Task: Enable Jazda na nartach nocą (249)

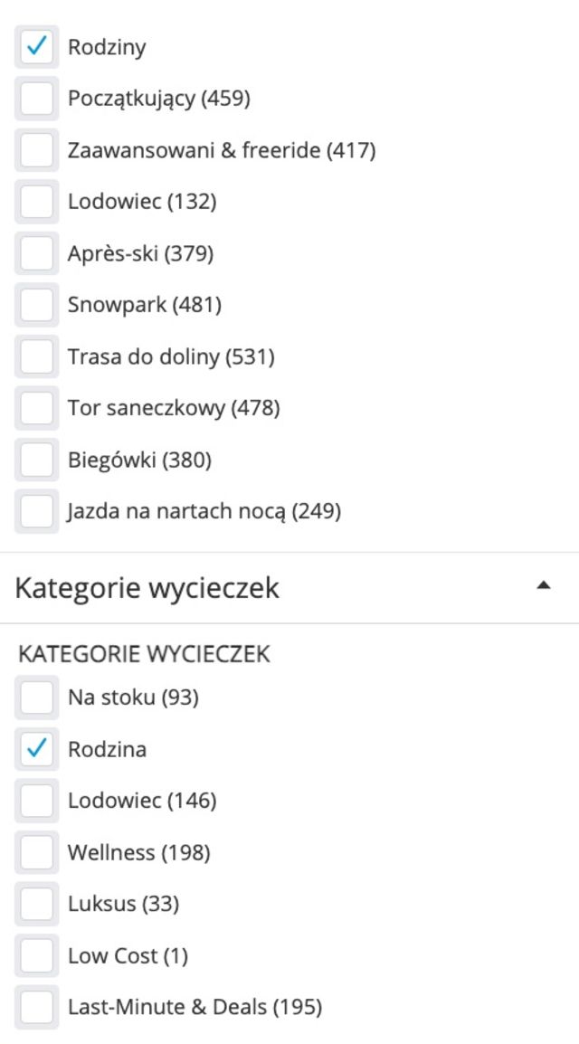Action: pos(36,511)
